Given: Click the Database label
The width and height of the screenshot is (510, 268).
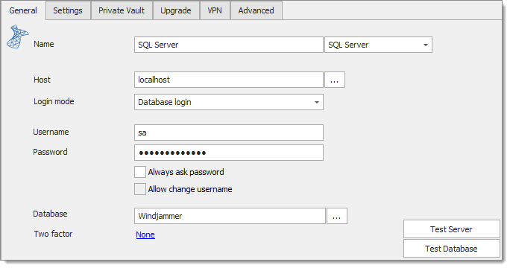Looking at the screenshot, I should (x=50, y=214).
